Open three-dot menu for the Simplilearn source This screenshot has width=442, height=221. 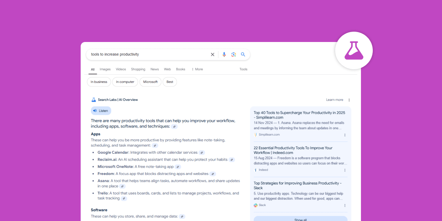tap(345, 135)
